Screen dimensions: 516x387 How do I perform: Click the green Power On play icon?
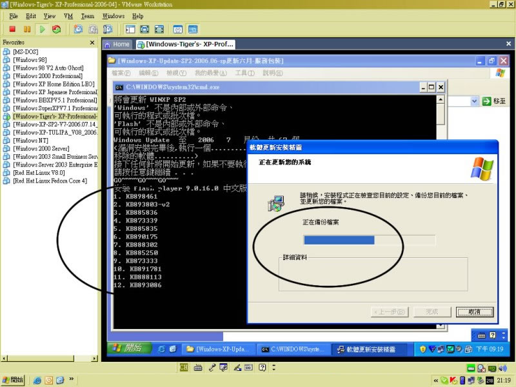pos(42,29)
